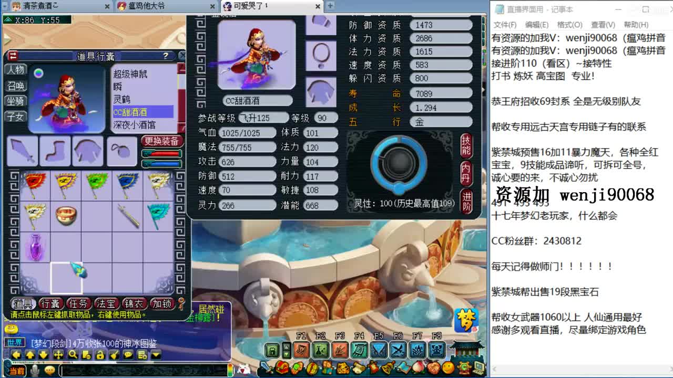
Task: Open Notepad 文件(F) menu
Action: coord(505,25)
